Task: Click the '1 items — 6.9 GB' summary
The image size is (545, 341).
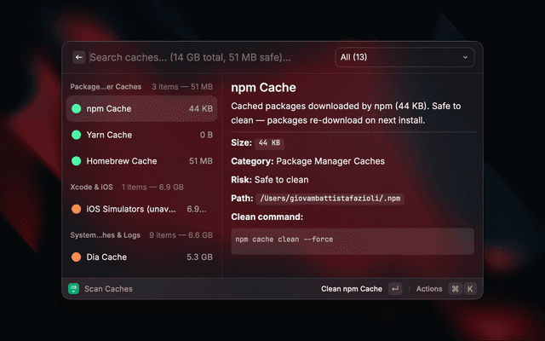Action: (x=152, y=187)
